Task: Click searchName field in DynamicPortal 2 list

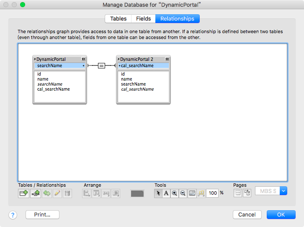Action: (134, 84)
